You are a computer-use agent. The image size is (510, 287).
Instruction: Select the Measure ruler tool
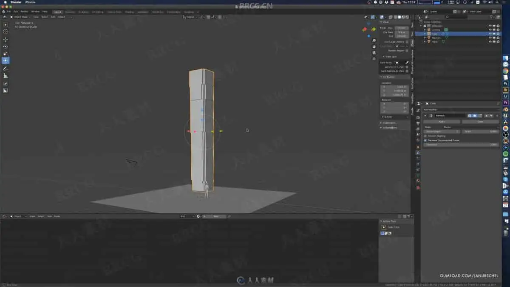tap(6, 76)
